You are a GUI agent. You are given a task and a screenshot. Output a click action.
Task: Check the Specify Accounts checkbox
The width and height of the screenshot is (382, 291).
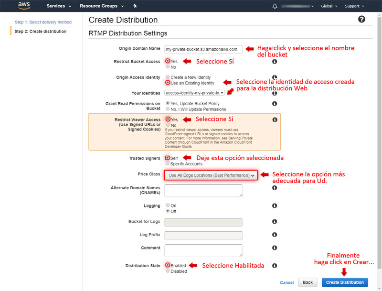click(168, 163)
